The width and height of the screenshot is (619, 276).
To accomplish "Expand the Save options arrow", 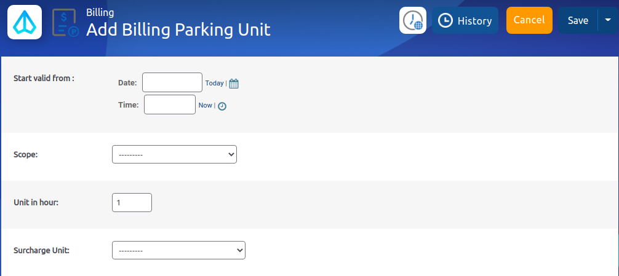I will point(608,20).
